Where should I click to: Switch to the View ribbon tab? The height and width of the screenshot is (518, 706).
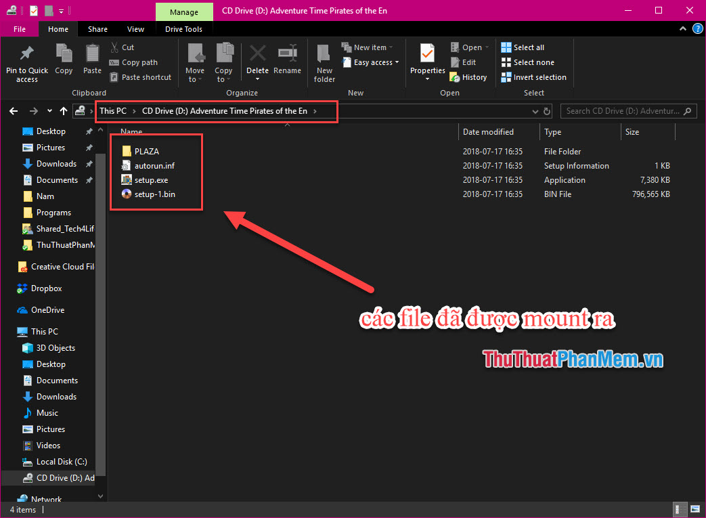tap(135, 29)
